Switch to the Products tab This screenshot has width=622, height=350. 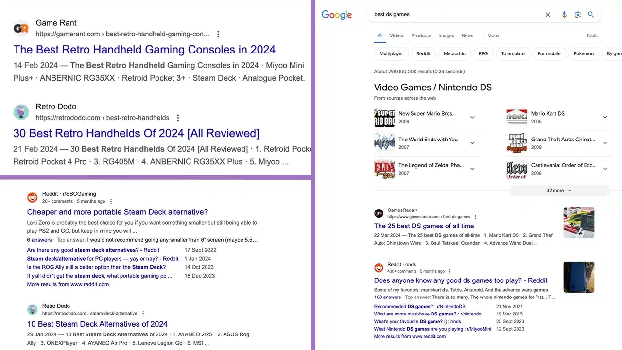click(421, 35)
